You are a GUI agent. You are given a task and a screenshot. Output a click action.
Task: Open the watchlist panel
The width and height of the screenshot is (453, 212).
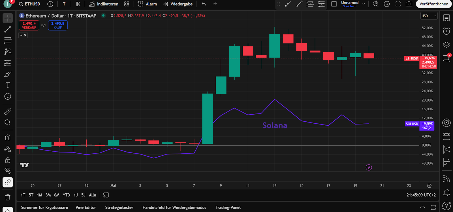[446, 18]
